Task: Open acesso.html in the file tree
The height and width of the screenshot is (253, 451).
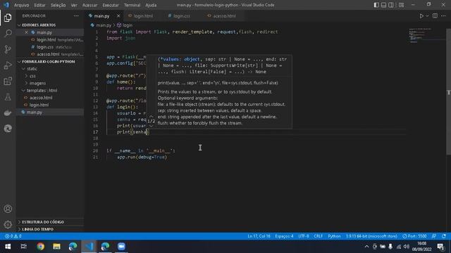Action: [x=50, y=98]
